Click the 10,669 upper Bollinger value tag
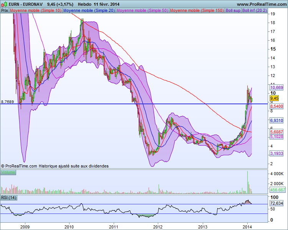Image resolution: width=288 pixels, height=230 pixels. [x=276, y=87]
